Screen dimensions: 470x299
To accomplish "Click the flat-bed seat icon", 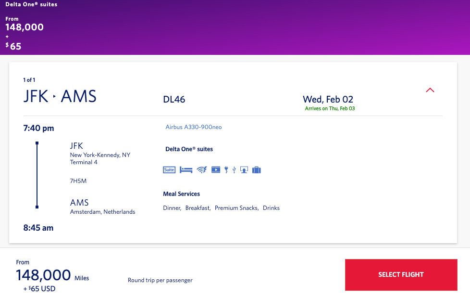I will click(186, 169).
